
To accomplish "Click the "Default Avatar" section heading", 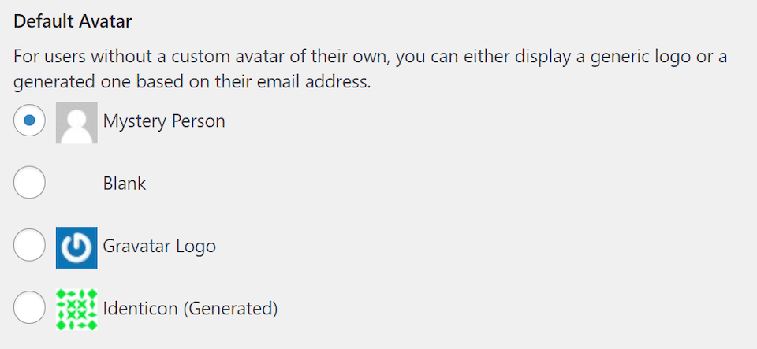I will tap(73, 21).
